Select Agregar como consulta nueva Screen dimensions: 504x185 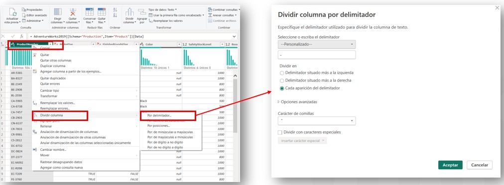61,168
